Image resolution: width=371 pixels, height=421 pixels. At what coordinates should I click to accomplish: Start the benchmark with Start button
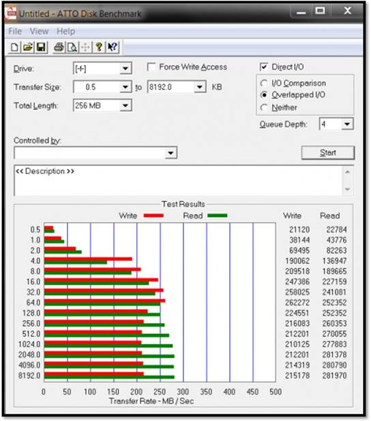coord(328,153)
